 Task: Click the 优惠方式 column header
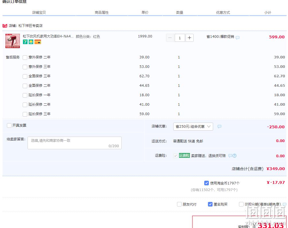pyautogui.click(x=223, y=13)
